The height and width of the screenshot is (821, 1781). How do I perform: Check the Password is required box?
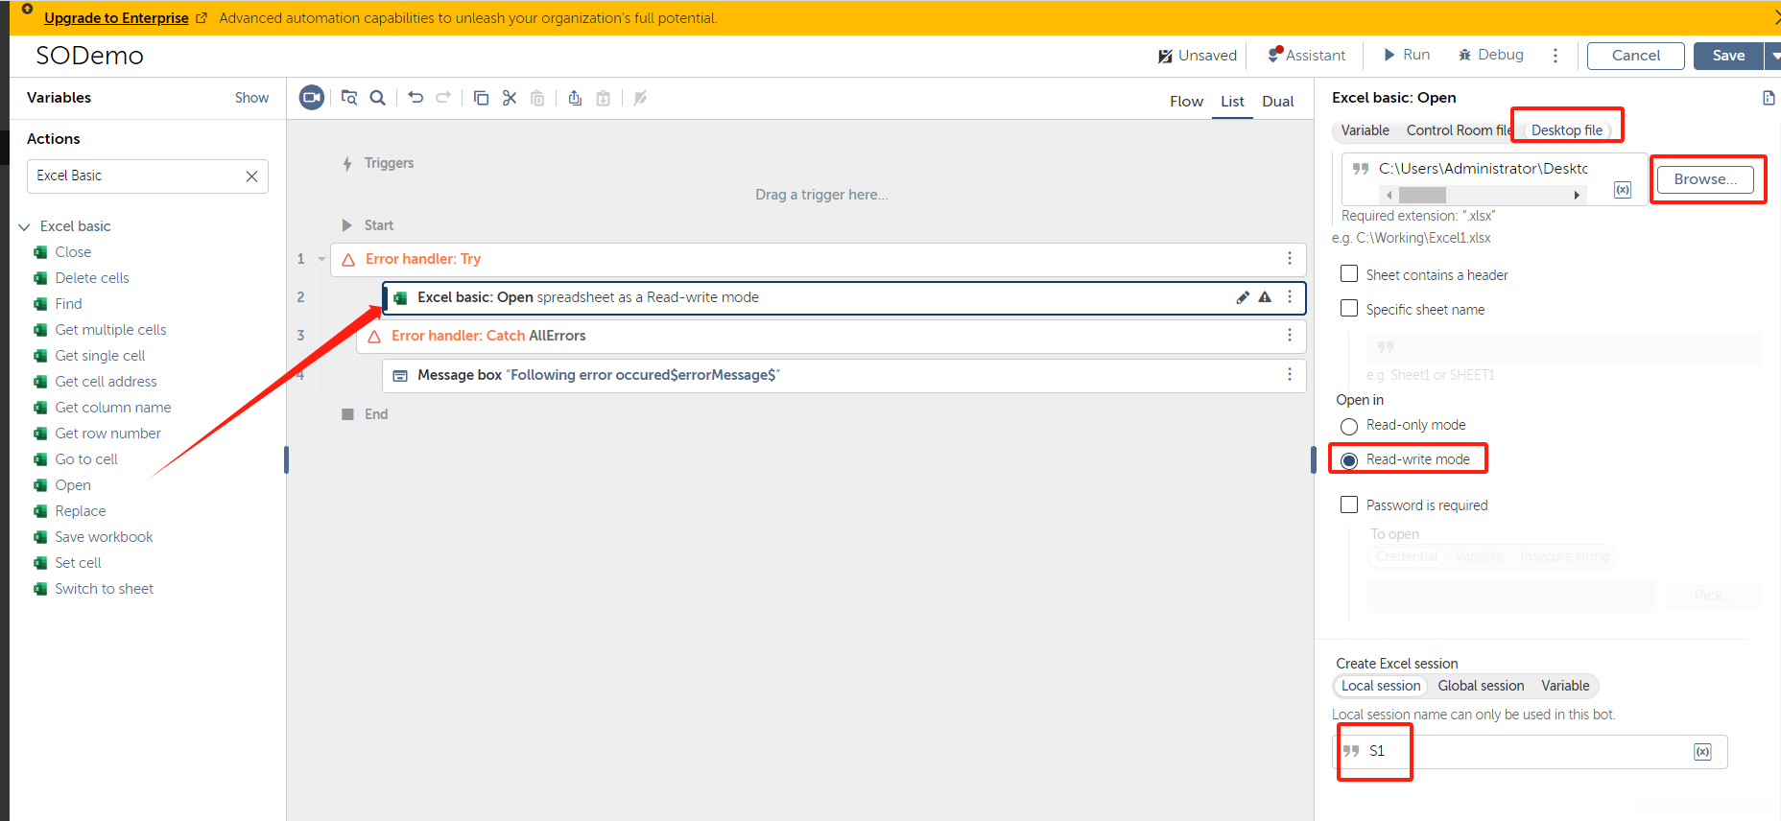(1349, 504)
